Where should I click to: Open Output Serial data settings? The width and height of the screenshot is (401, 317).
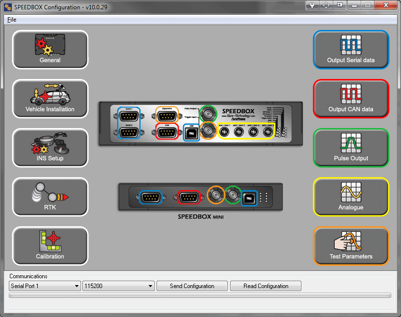(351, 50)
